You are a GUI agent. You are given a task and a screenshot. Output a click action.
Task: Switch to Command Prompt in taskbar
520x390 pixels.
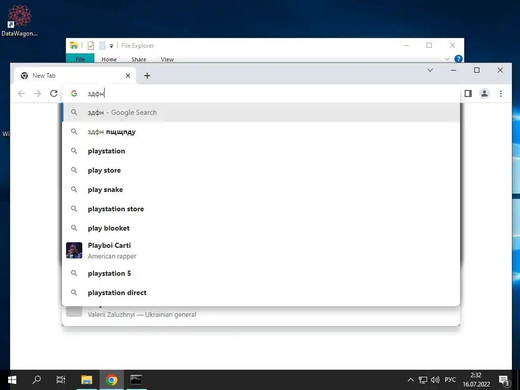point(136,380)
